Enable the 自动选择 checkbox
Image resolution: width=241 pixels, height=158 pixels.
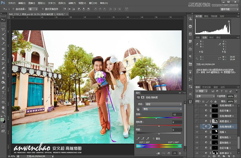13,9
